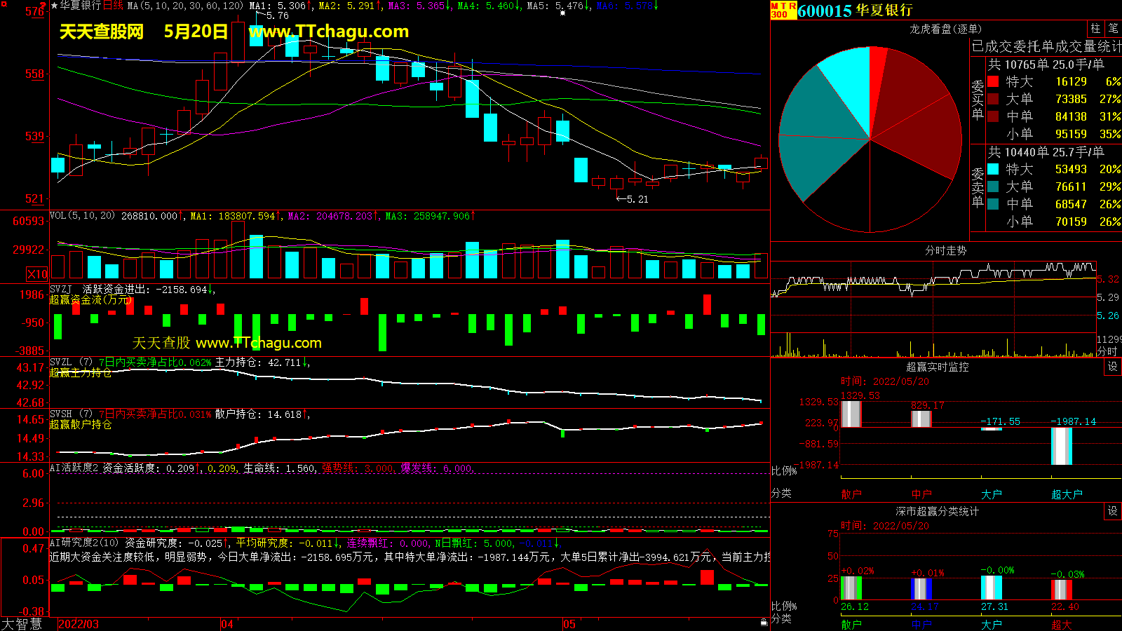Open 设 settings for 深市超赢分类统计
Screen dimensions: 1122x631
pyautogui.click(x=1112, y=511)
